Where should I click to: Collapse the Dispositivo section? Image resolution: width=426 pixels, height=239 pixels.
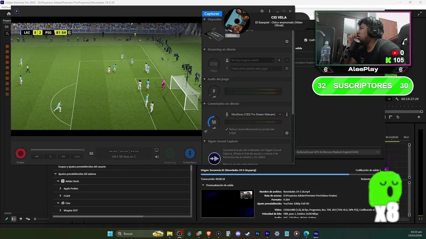click(x=205, y=19)
